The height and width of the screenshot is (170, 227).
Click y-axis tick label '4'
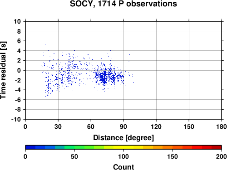[x=19, y=51]
